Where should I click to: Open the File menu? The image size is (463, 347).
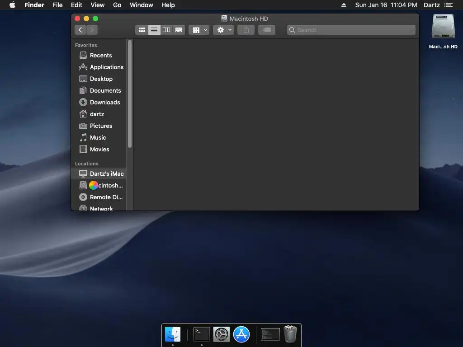(x=57, y=5)
